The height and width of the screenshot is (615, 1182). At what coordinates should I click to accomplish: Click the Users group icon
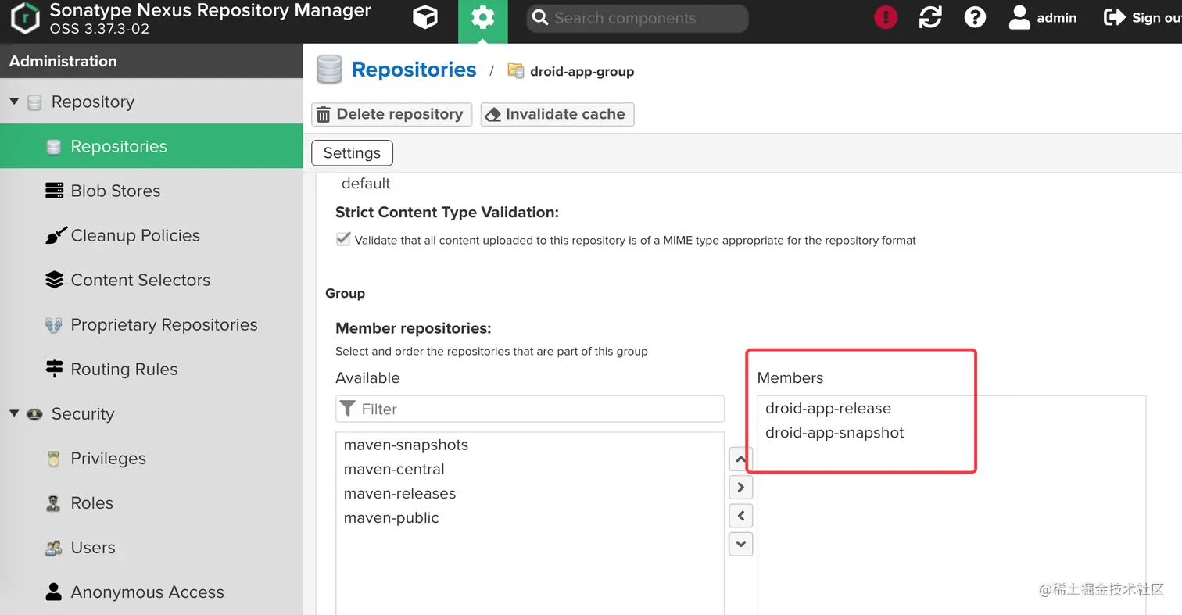pyautogui.click(x=54, y=548)
